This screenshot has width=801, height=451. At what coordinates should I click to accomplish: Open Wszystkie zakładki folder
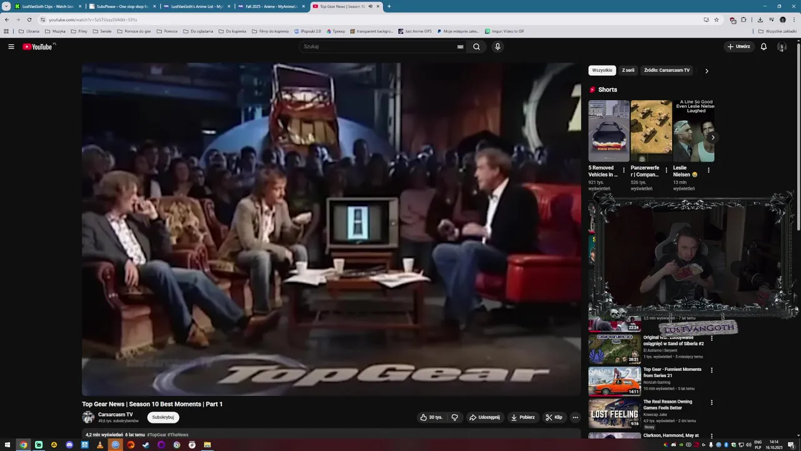[x=777, y=31]
